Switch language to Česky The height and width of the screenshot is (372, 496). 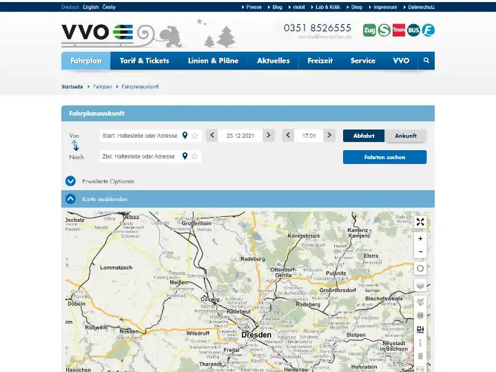coord(109,7)
